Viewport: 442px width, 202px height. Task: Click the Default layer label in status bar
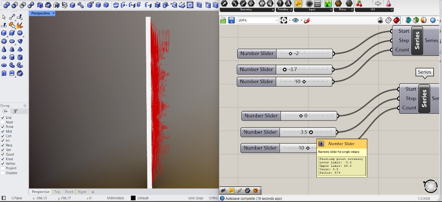tap(143, 198)
